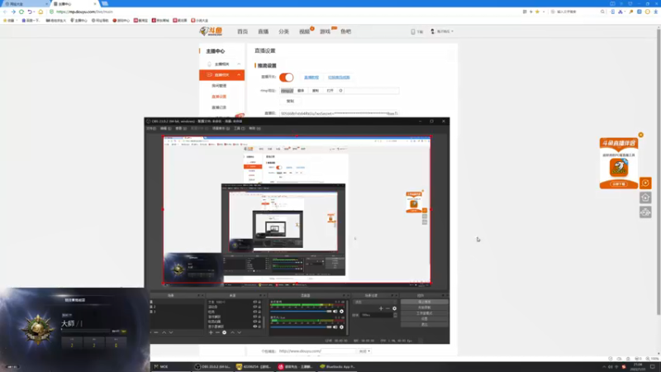661x372 pixels.
Task: Open the 分类 tab in Douyu navigation
Action: click(283, 31)
